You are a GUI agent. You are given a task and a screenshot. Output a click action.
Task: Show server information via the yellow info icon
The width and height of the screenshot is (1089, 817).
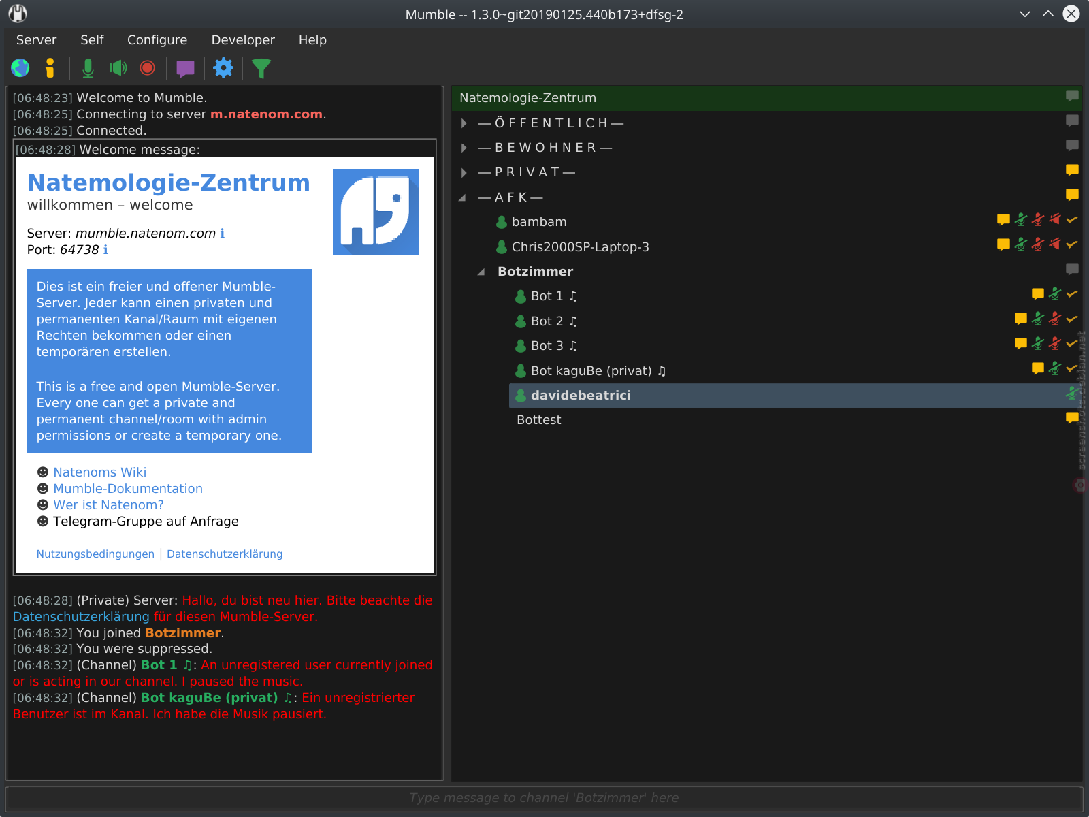pyautogui.click(x=50, y=68)
